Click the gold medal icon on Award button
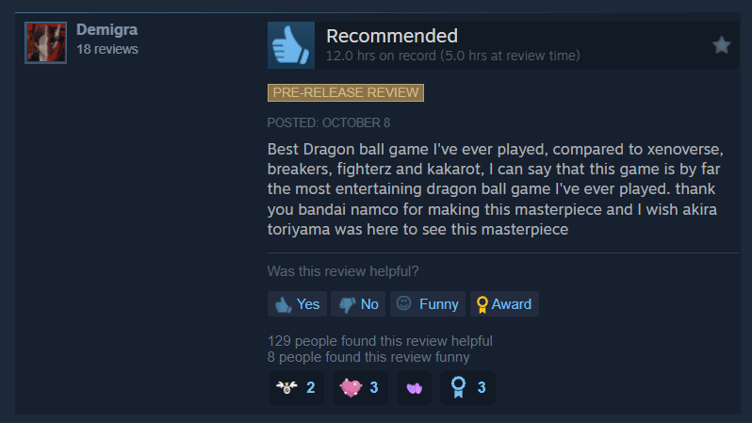The width and height of the screenshot is (752, 423). click(x=482, y=304)
